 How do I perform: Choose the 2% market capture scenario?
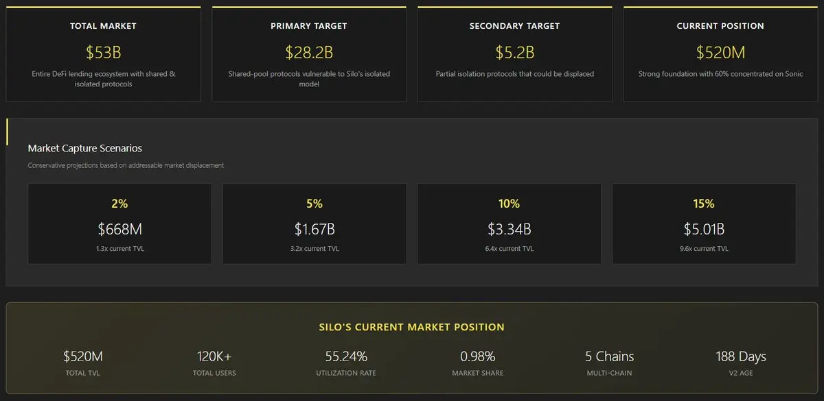pos(119,223)
